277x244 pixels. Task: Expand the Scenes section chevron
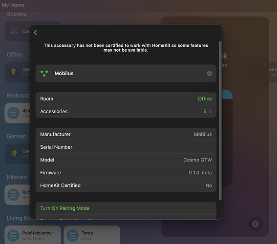(32, 14)
